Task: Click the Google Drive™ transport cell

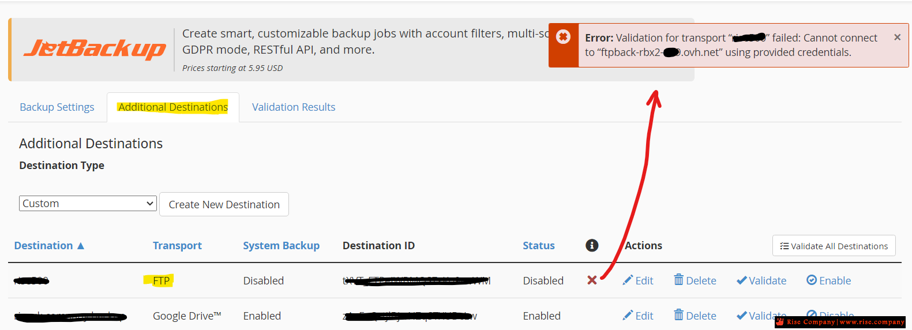Action: [x=187, y=316]
